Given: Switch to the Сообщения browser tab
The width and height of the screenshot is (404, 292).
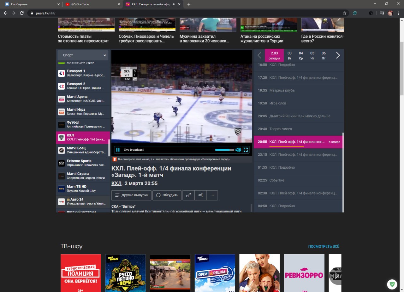Looking at the screenshot, I should tap(32, 4).
